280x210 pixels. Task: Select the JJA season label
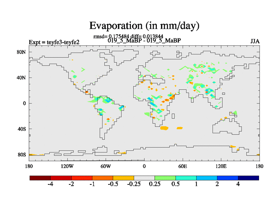[x=255, y=41]
